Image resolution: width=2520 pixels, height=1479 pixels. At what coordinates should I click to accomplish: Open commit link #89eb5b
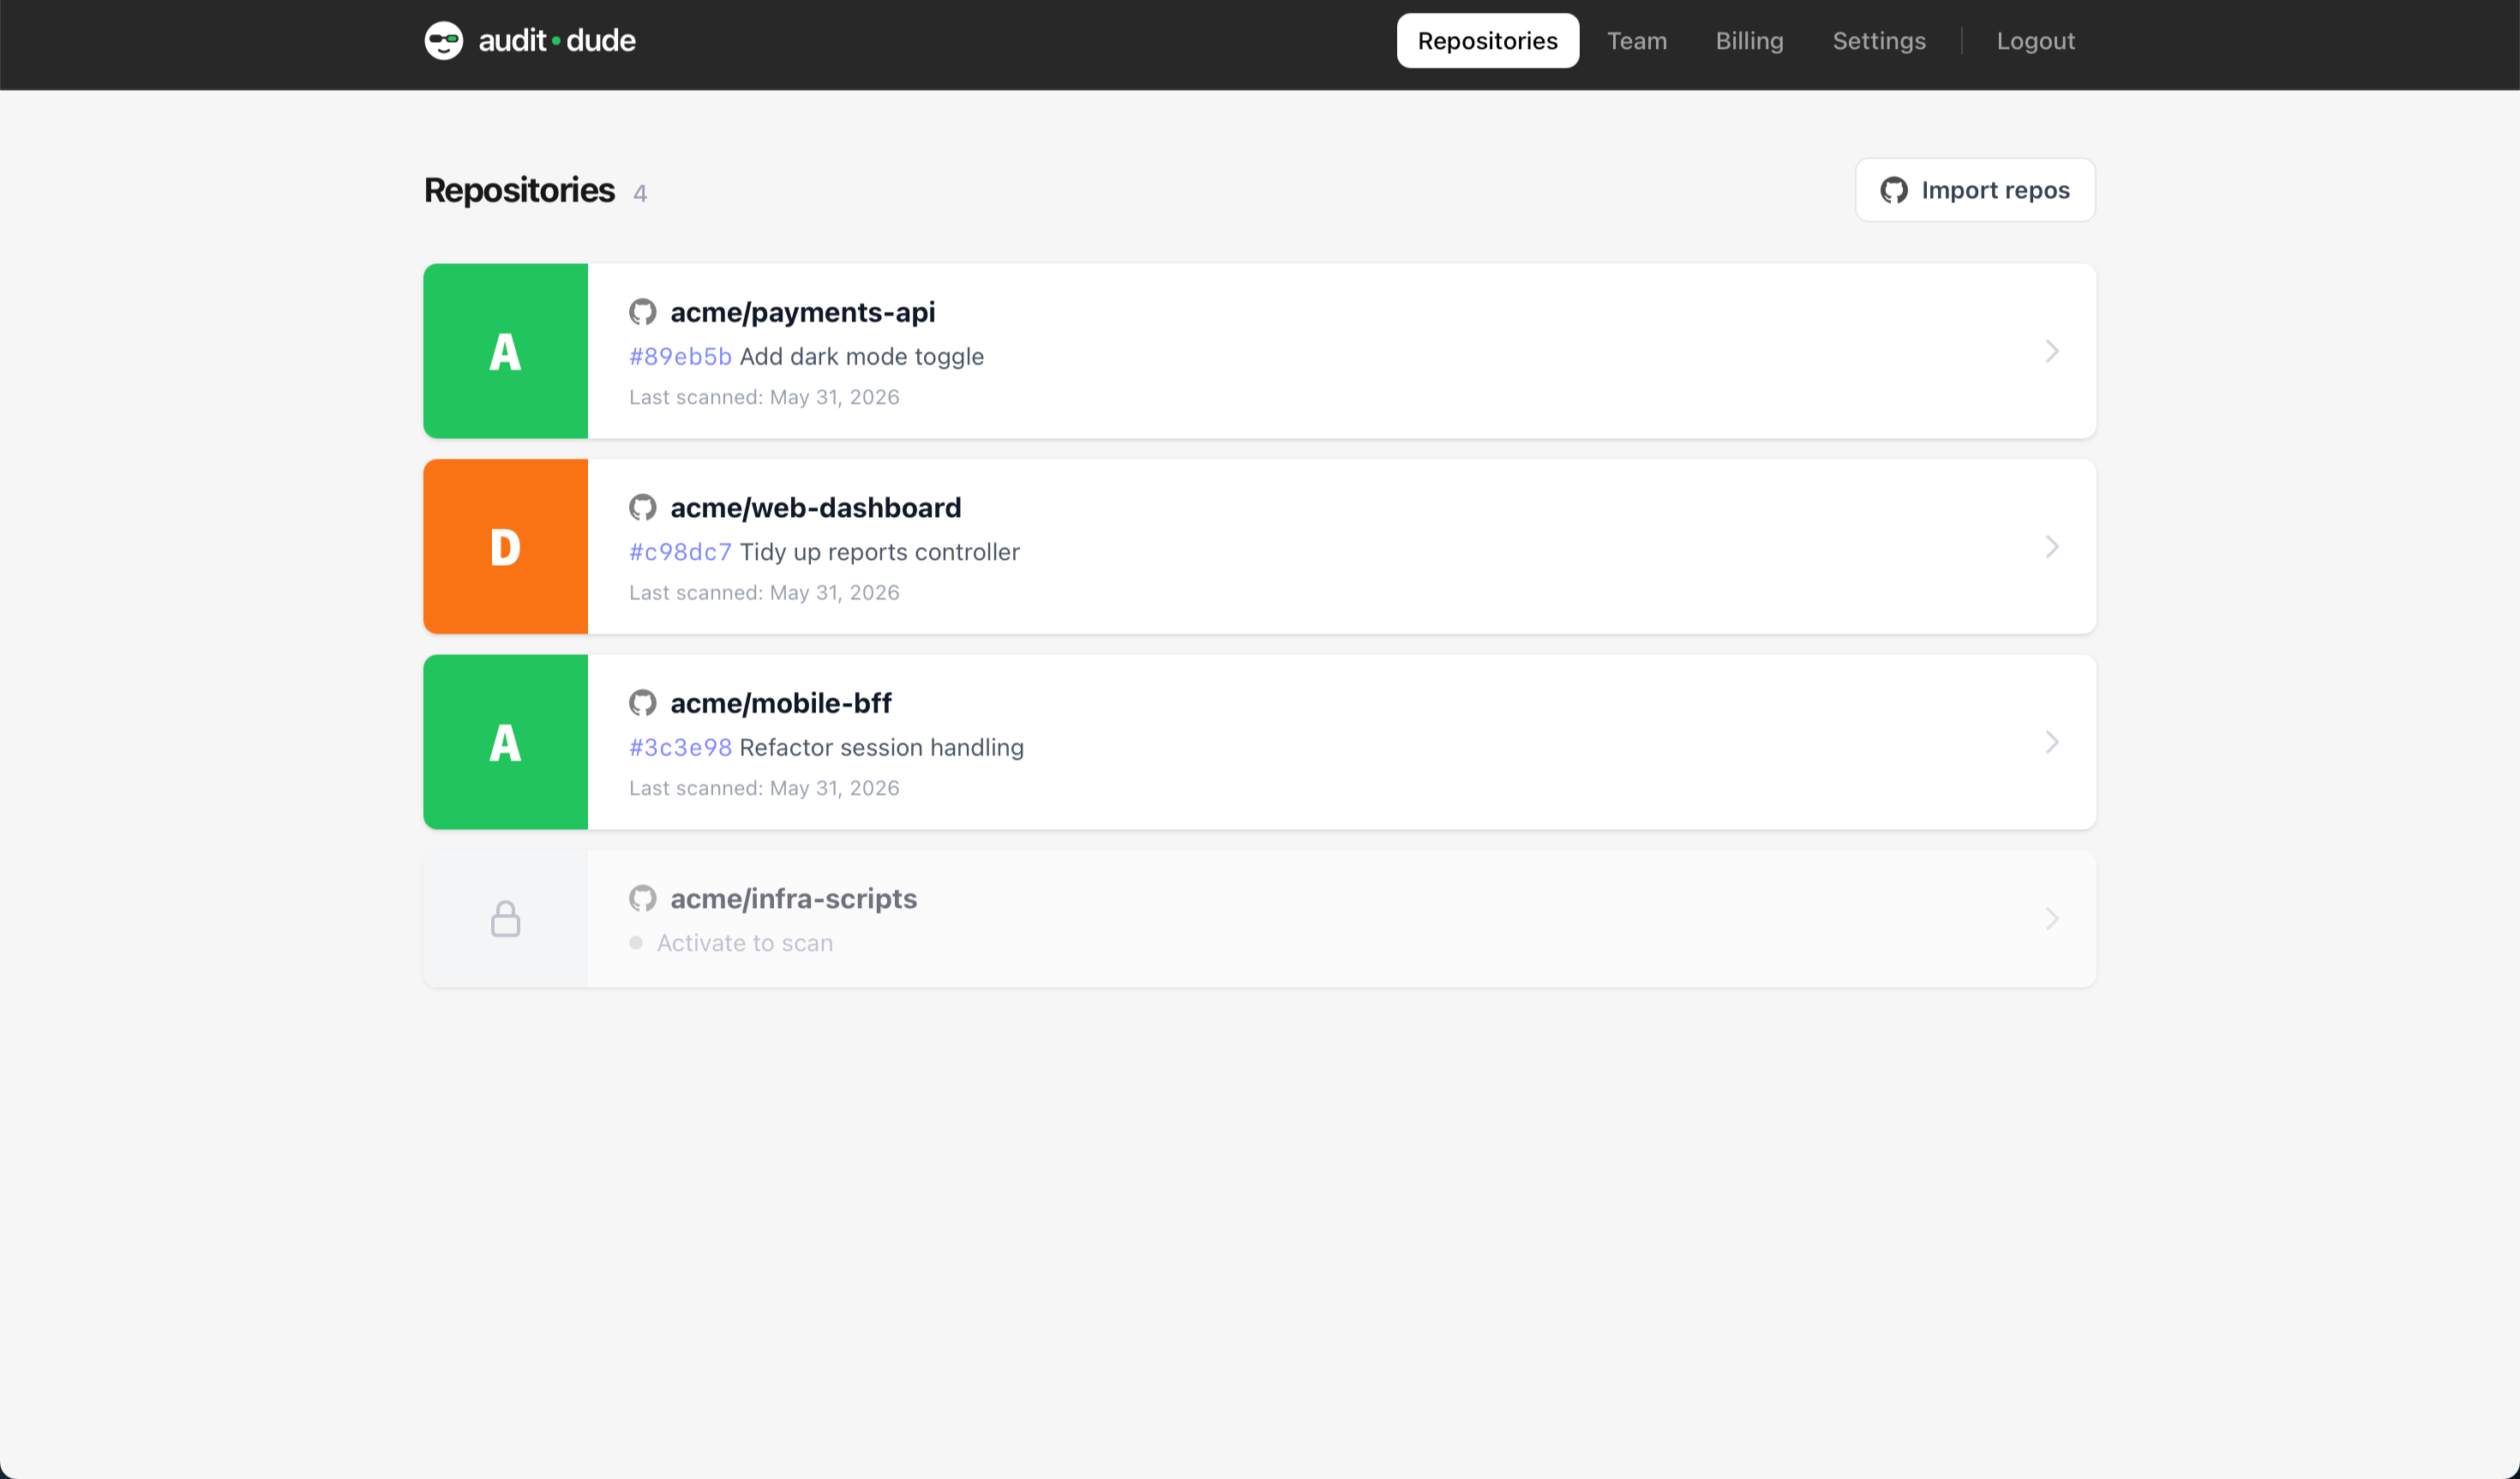680,357
